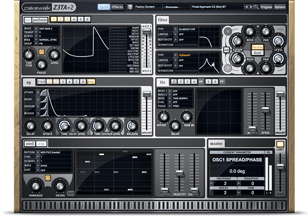
Task: Click the arp GATE button
Action: pyautogui.click(x=71, y=193)
